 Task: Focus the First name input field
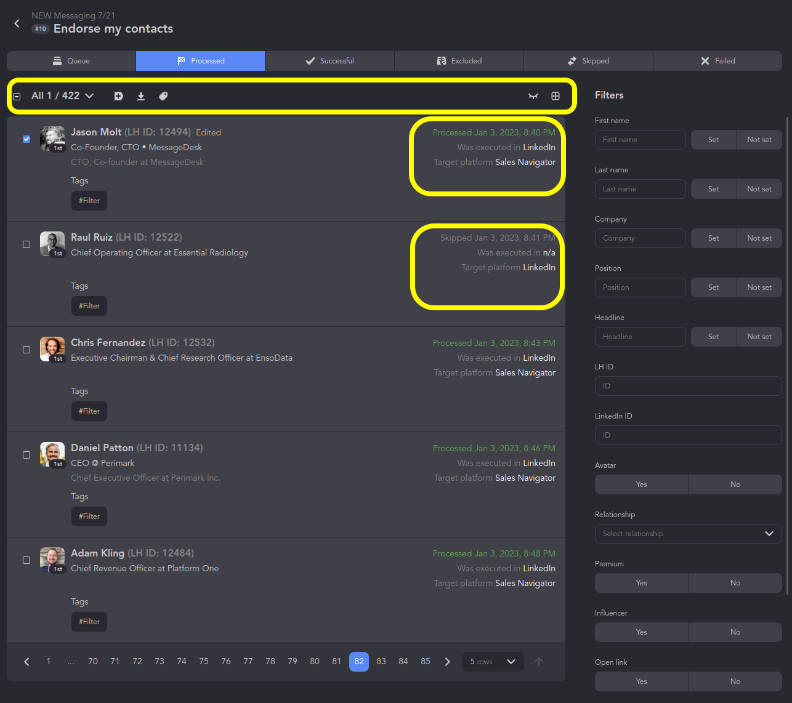click(640, 140)
